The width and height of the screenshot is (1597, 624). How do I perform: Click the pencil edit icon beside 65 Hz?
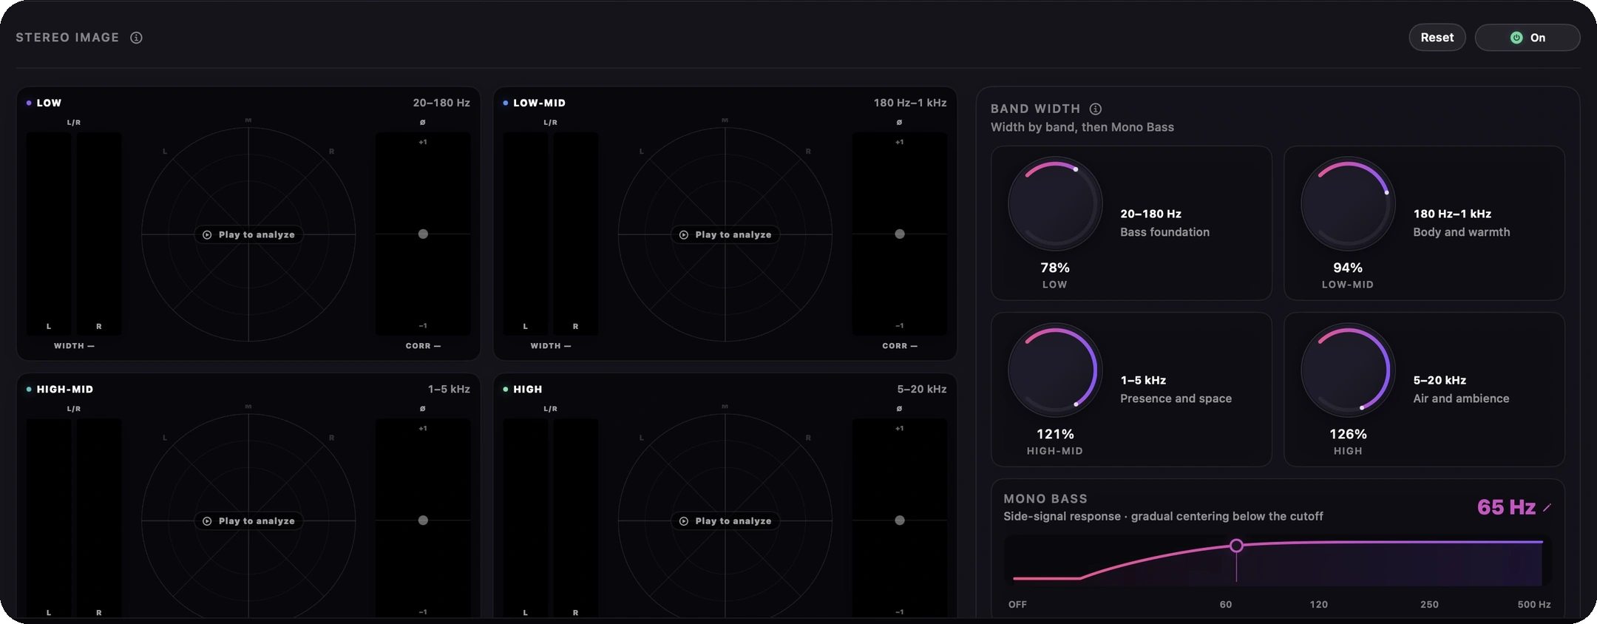[1547, 507]
